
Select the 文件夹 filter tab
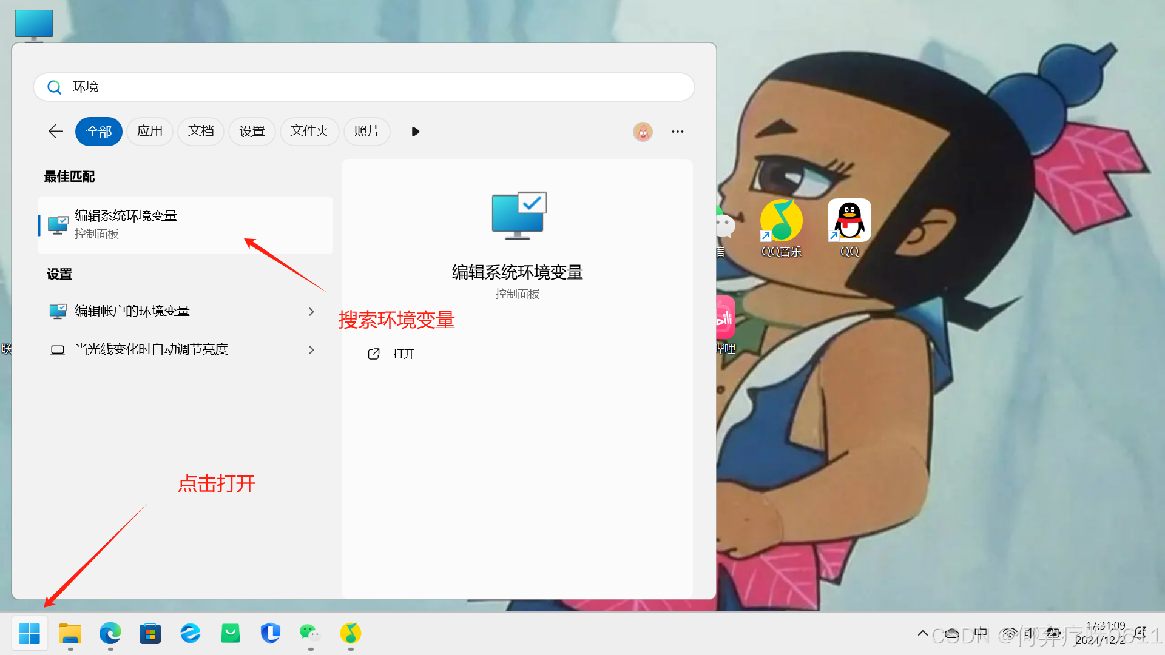point(309,132)
